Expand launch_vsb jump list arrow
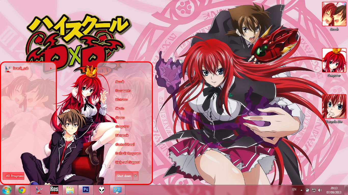348x195 pixels. point(51,69)
